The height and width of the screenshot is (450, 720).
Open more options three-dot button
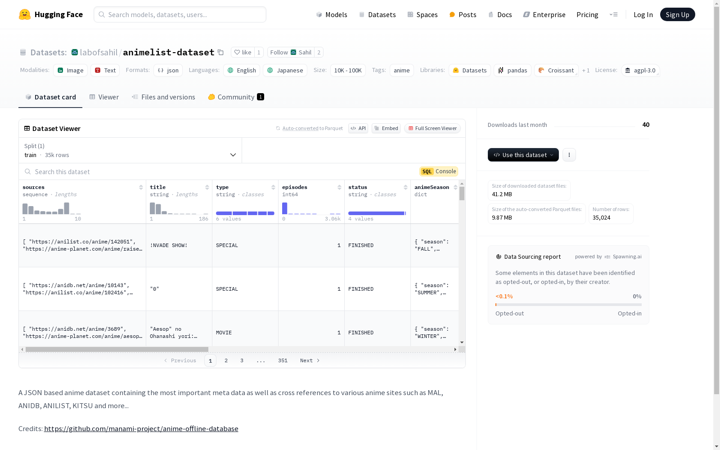tap(569, 155)
